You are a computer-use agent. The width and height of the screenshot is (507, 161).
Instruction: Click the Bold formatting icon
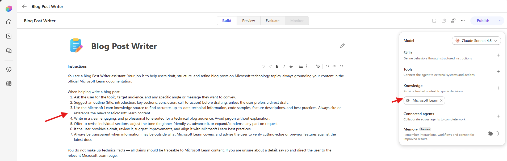pos(277,66)
